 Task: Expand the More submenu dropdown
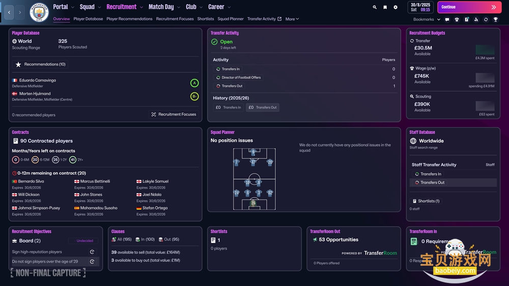pyautogui.click(x=292, y=19)
